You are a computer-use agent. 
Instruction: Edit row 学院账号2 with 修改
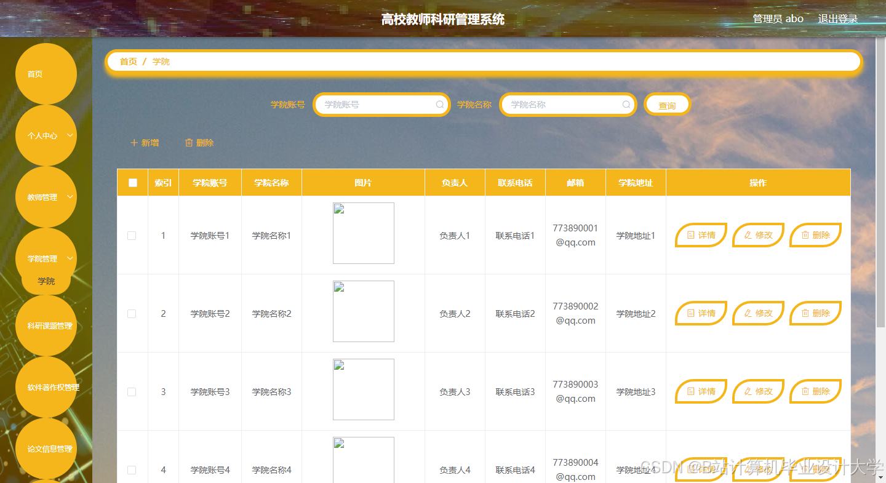(758, 313)
